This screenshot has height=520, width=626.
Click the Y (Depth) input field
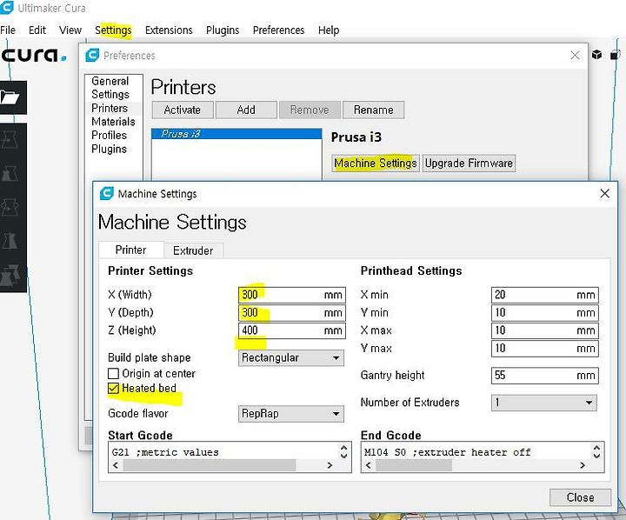pyautogui.click(x=292, y=313)
